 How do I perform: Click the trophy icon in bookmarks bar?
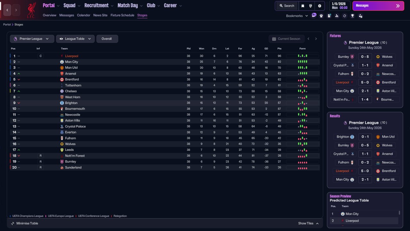pyautogui.click(x=352, y=16)
